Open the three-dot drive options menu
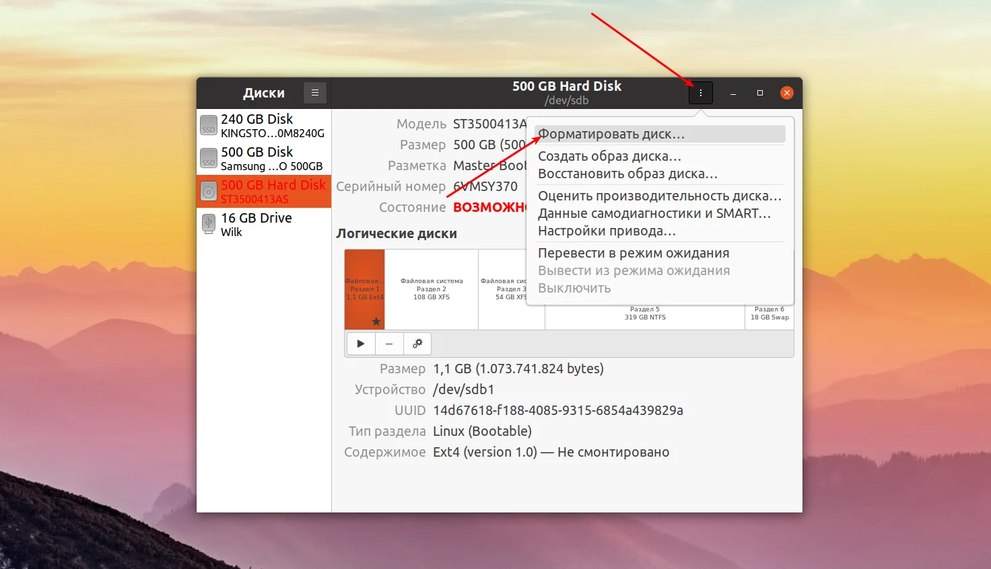 pyautogui.click(x=700, y=93)
